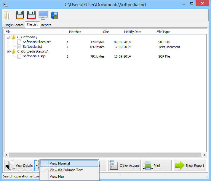
Task: Click the 791 bytes size value
Action: (97, 56)
